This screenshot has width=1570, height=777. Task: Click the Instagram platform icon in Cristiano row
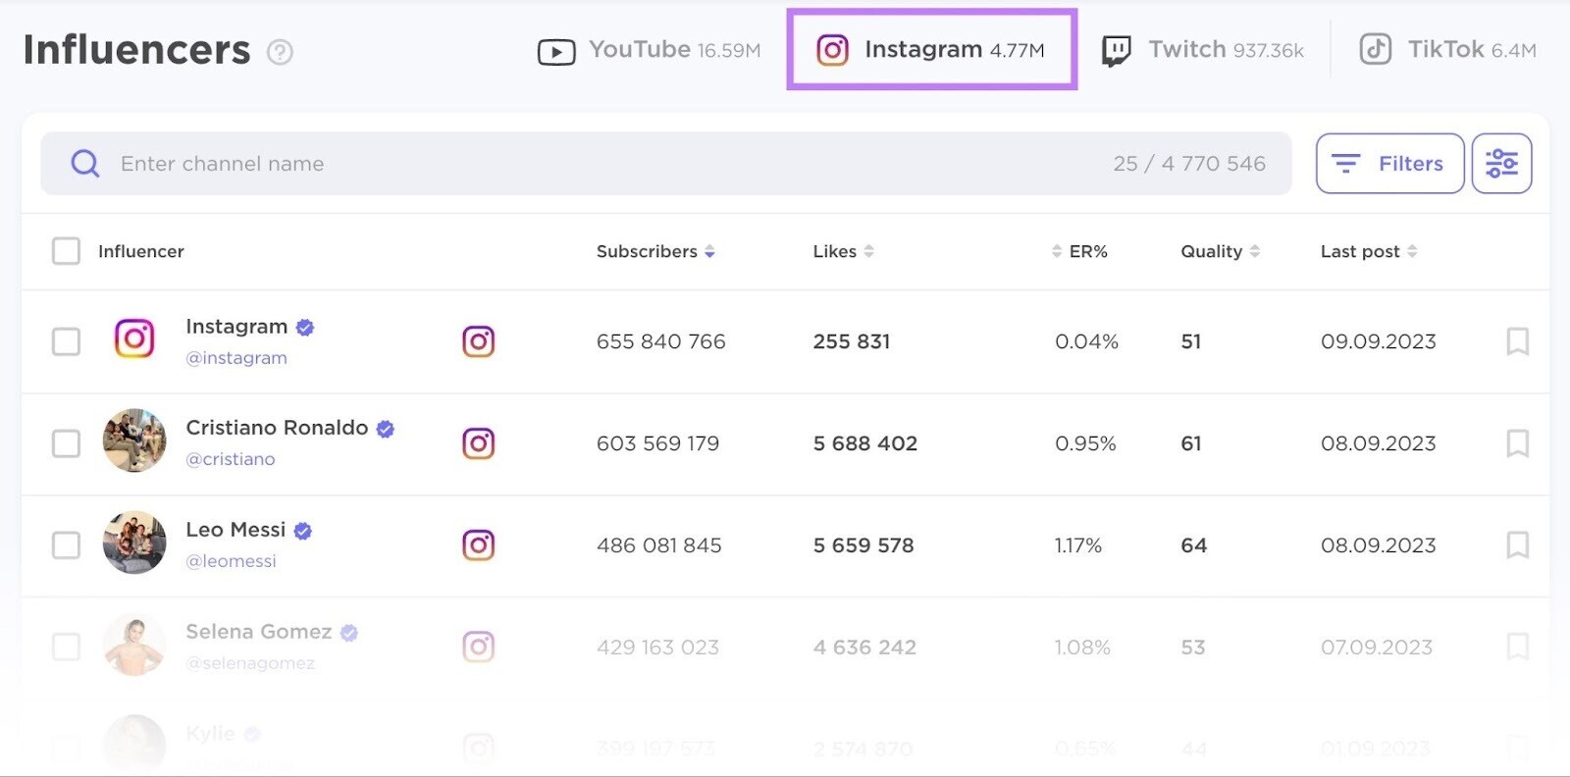(479, 443)
